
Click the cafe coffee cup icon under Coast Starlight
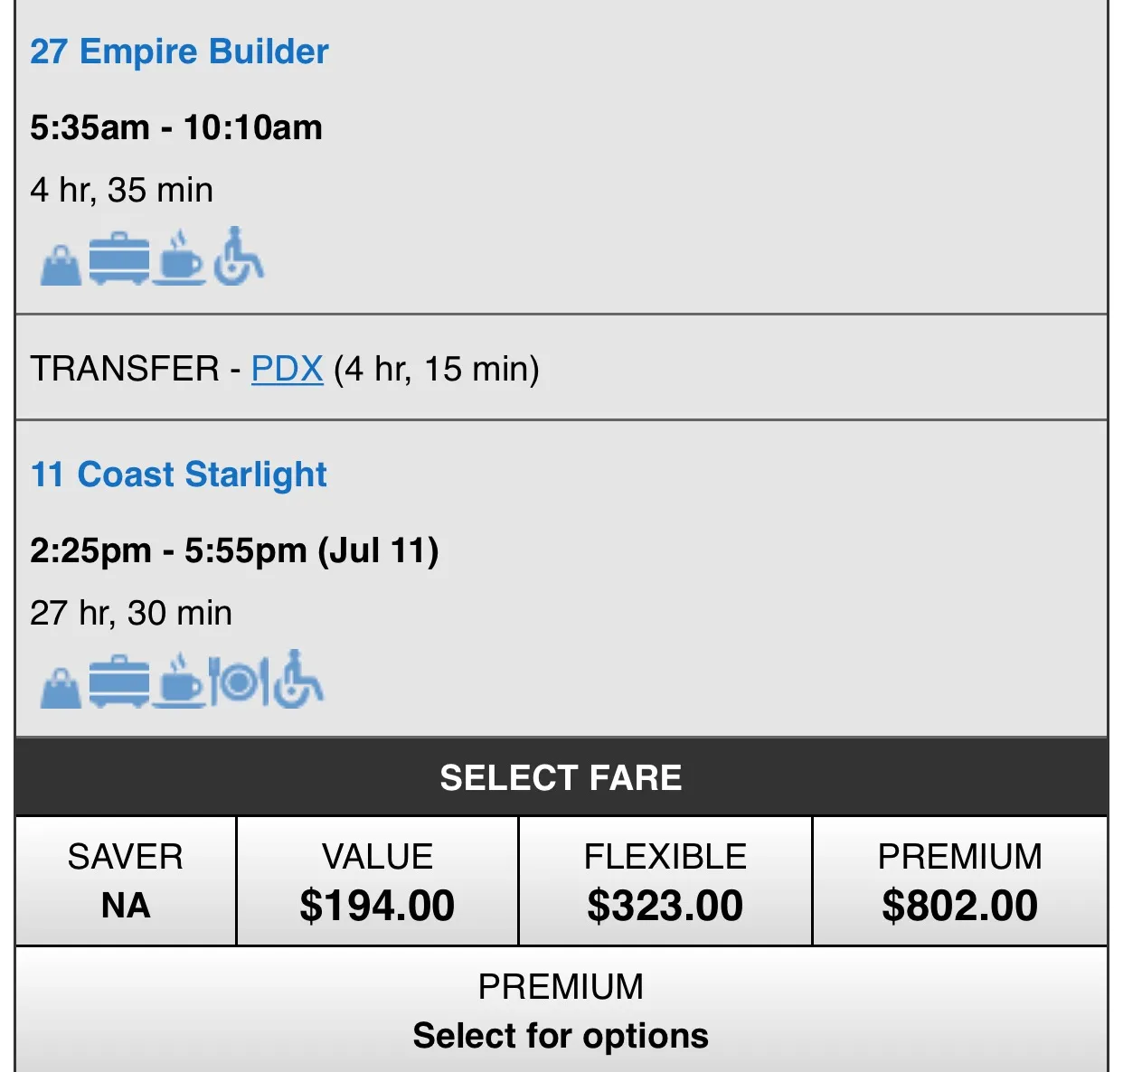click(179, 681)
